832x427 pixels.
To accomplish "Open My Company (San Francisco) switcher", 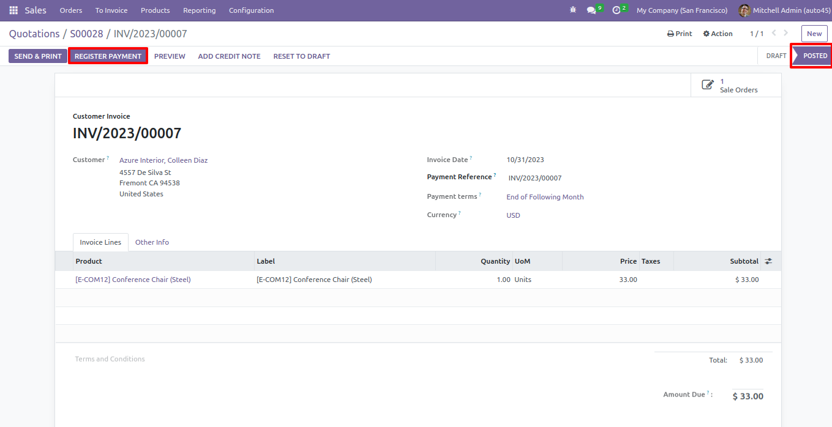I will pyautogui.click(x=682, y=10).
